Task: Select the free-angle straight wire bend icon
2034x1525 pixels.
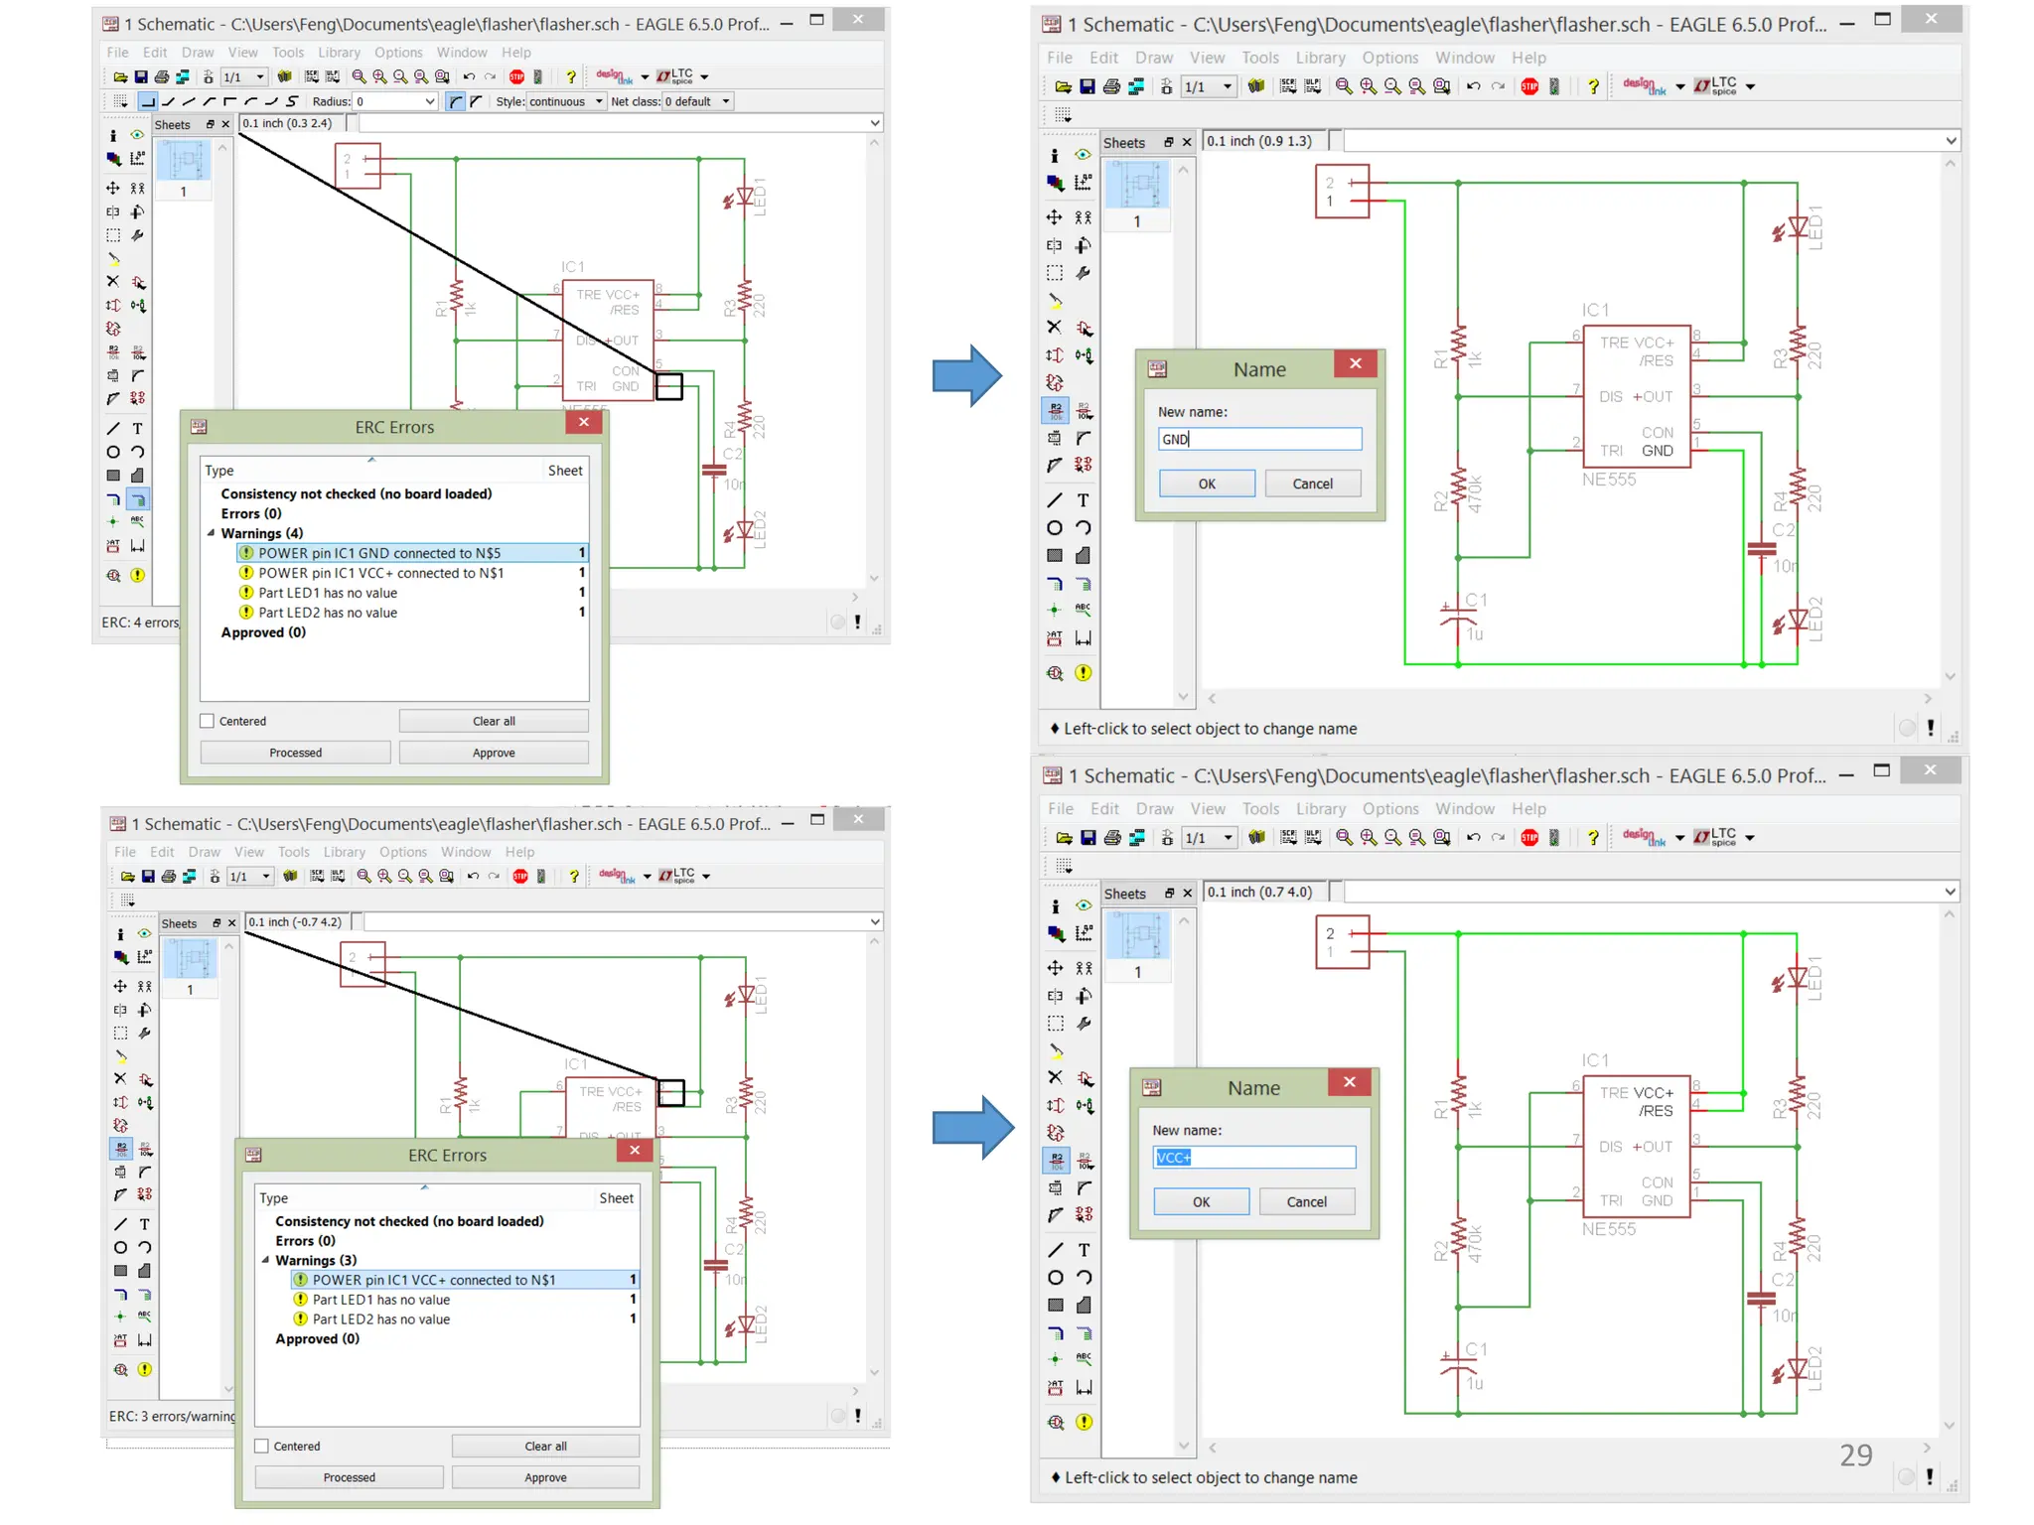Action: pyautogui.click(x=189, y=101)
